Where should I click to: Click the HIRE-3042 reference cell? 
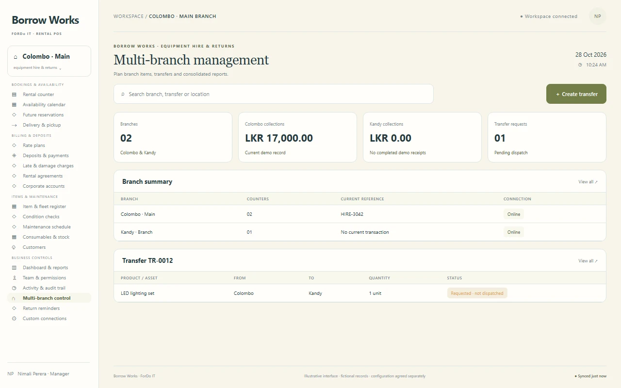352,214
